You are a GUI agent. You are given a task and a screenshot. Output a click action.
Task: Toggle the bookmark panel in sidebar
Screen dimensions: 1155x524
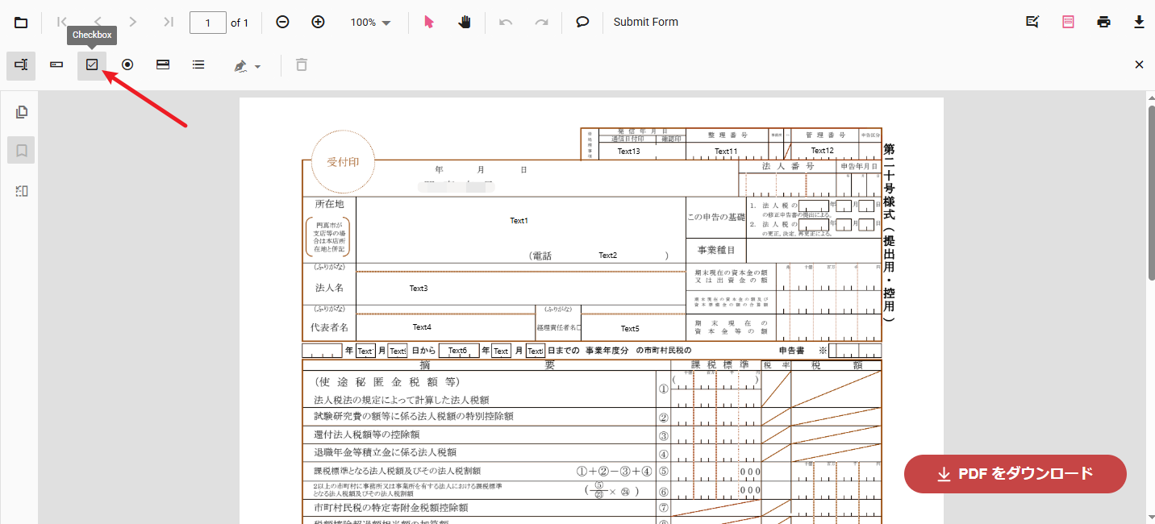point(22,150)
